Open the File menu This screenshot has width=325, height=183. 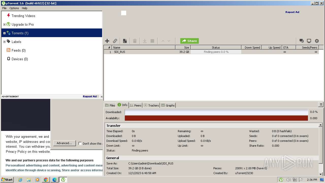click(4, 8)
